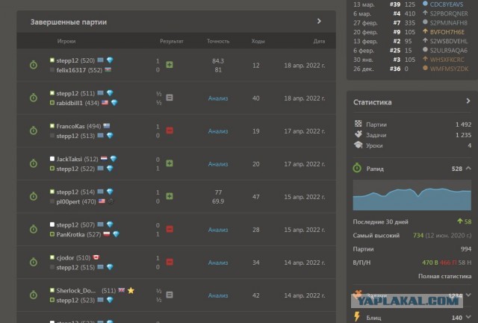
Task: Open player FrancoKas profile
Action: pos(70,126)
